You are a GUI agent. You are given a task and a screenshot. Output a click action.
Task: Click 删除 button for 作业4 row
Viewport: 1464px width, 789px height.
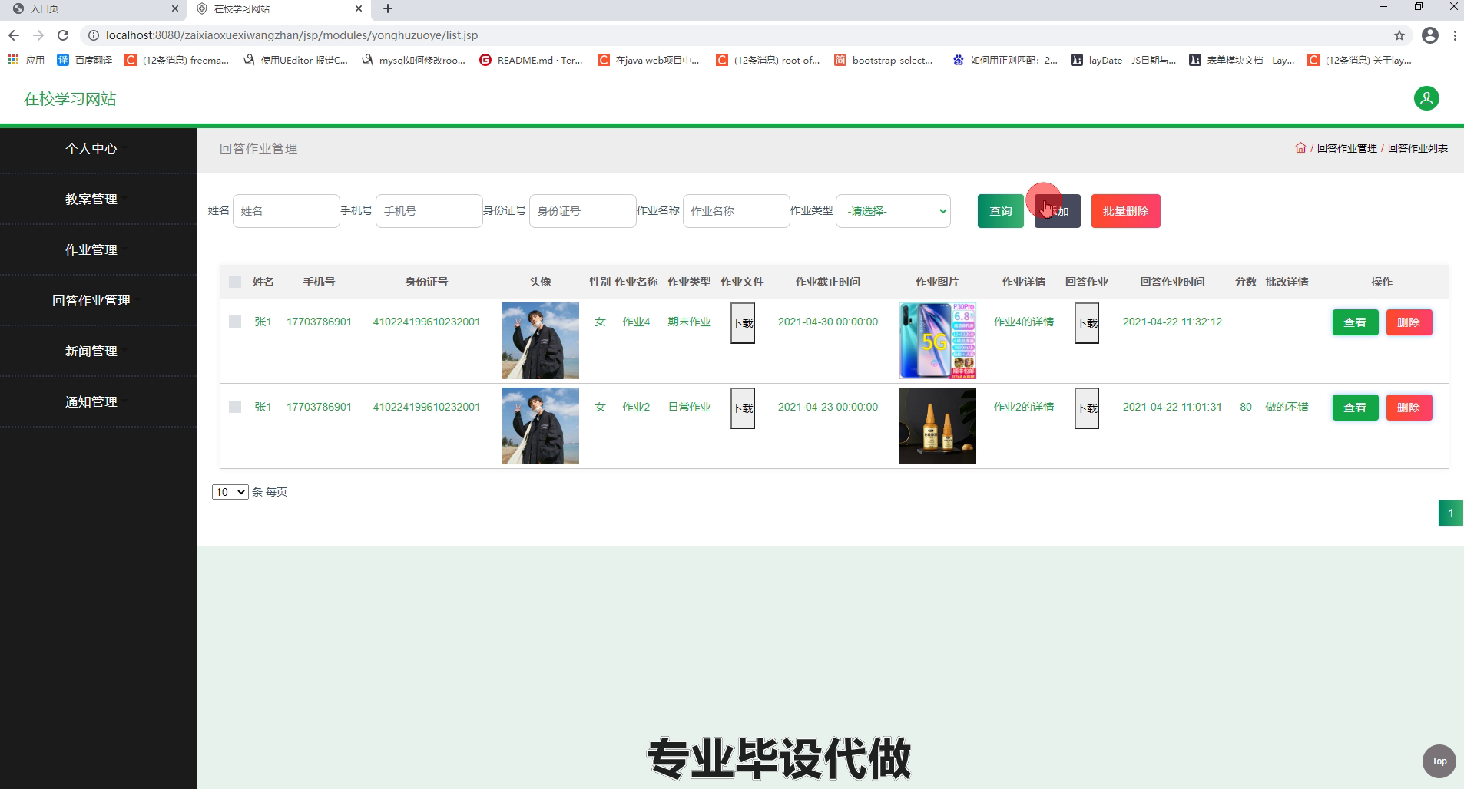coord(1409,322)
